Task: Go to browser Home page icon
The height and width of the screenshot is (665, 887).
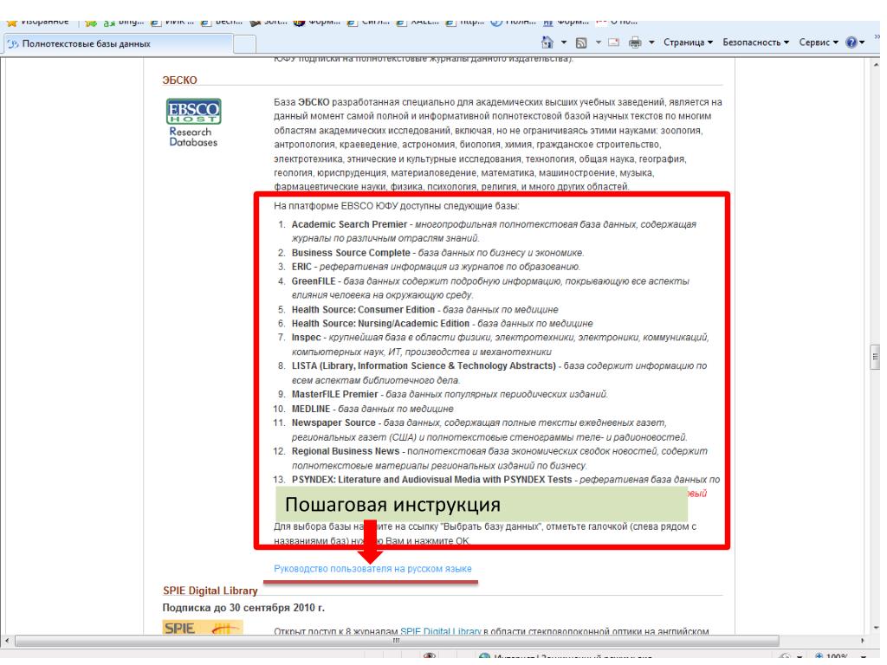Action: coord(547,42)
